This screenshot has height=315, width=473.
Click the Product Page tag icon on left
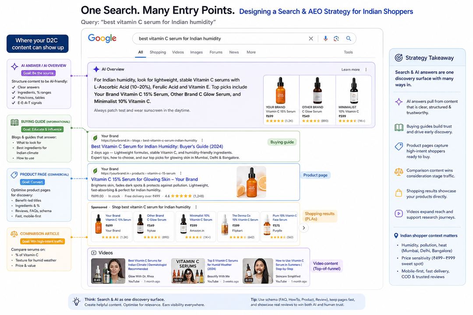pos(14,175)
